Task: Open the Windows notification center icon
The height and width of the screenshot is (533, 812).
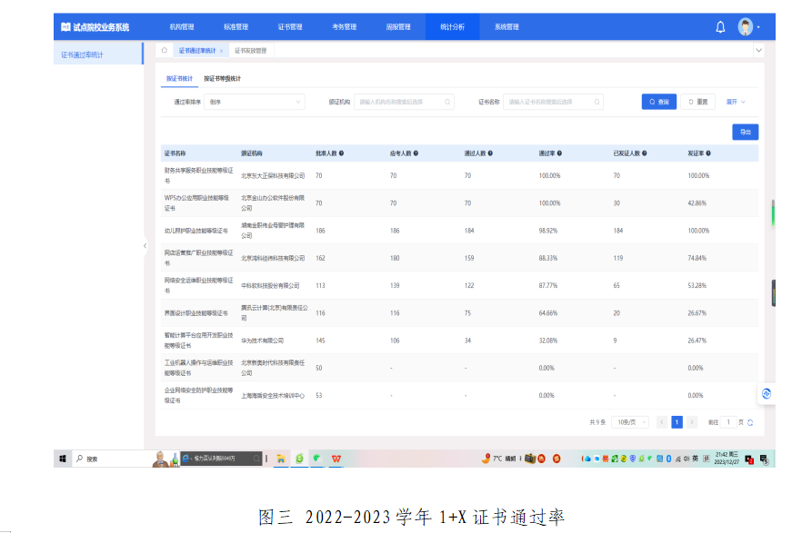Action: 764,459
